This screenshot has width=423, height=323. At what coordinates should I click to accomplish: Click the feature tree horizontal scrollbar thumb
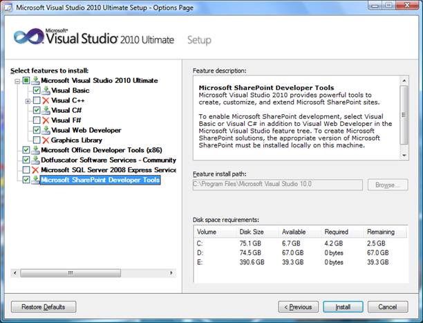[70, 273]
